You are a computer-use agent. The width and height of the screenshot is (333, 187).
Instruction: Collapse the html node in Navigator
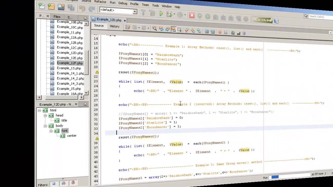tap(39, 110)
